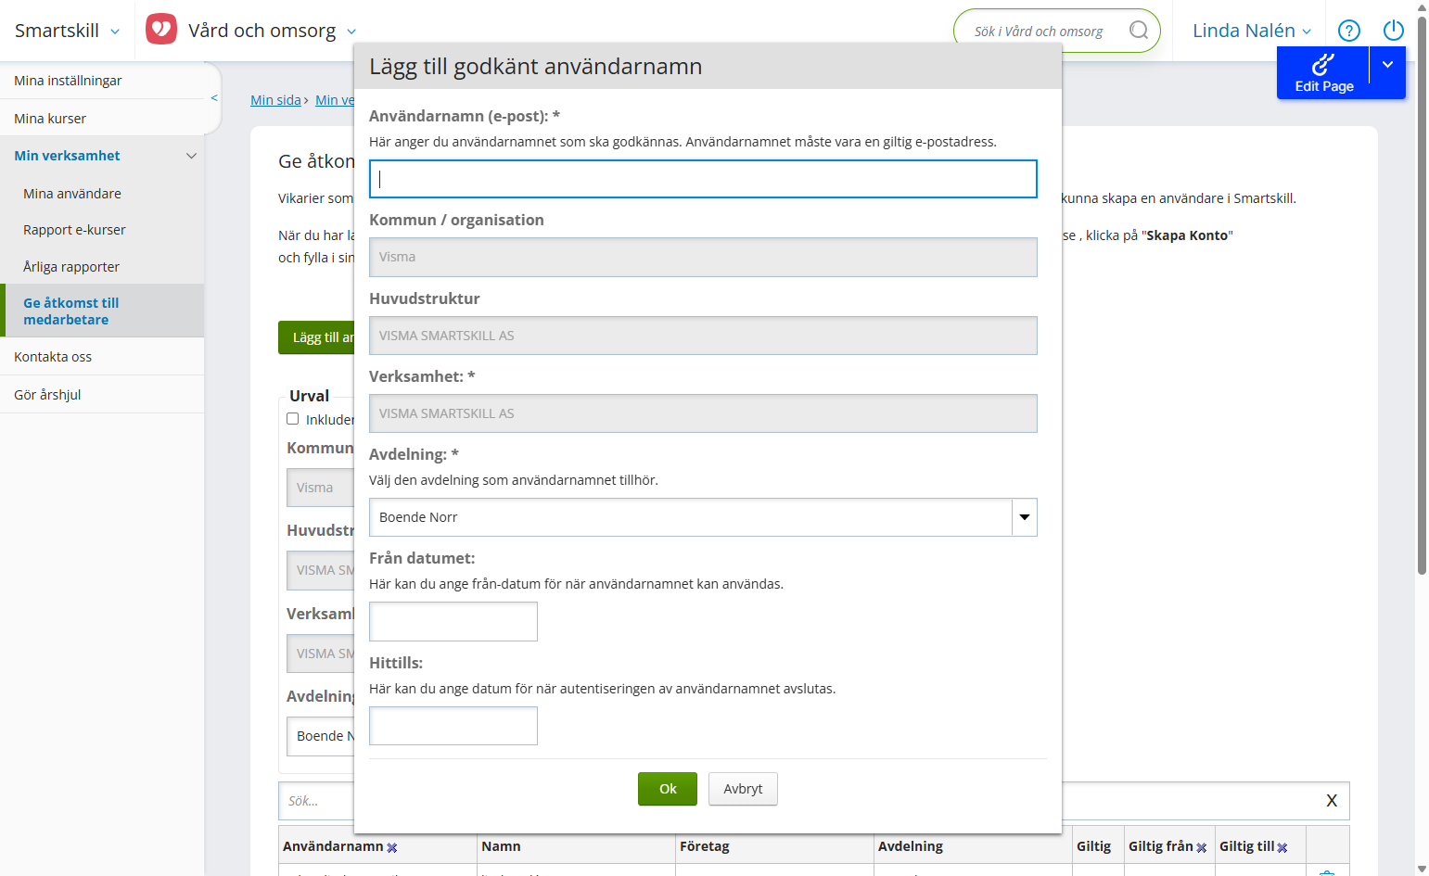Open Mina användare in the sidebar
Screen dimensions: 1429x876
[72, 194]
